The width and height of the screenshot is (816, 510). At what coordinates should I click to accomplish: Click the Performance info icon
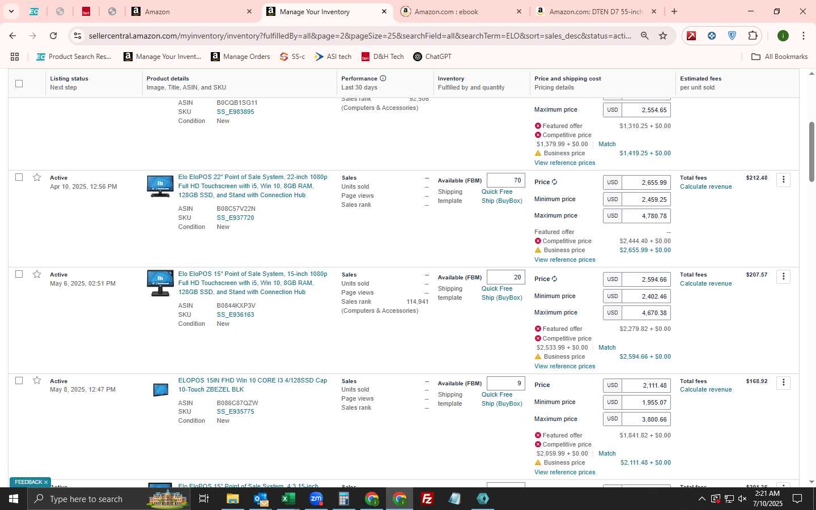click(x=383, y=78)
